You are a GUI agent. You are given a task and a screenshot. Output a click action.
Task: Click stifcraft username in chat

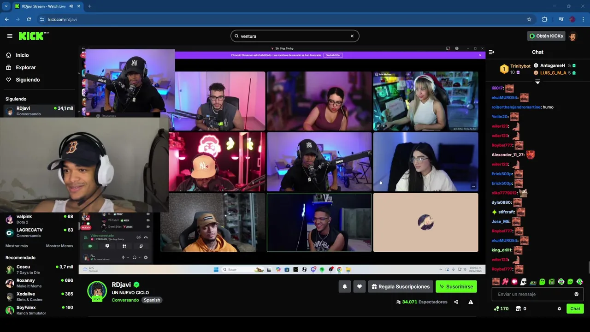click(506, 212)
